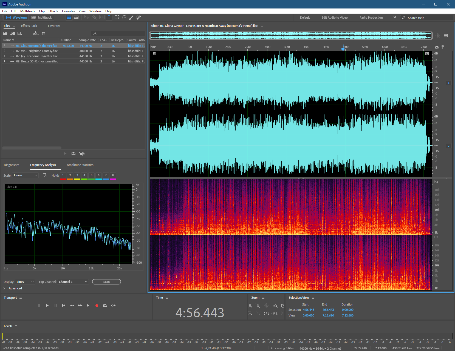Show the spectral frequency display
The height and width of the screenshot is (351, 455).
point(69,17)
